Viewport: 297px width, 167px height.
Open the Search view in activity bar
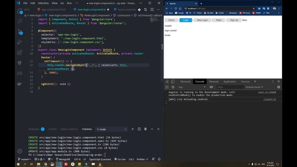(x=19, y=21)
